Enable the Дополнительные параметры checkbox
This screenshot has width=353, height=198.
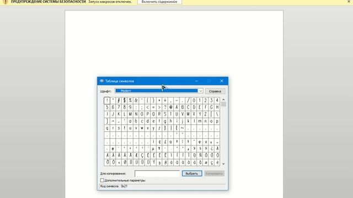tap(102, 180)
